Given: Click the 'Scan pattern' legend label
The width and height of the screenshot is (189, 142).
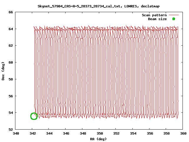Looking at the screenshot, I should click(x=154, y=15).
